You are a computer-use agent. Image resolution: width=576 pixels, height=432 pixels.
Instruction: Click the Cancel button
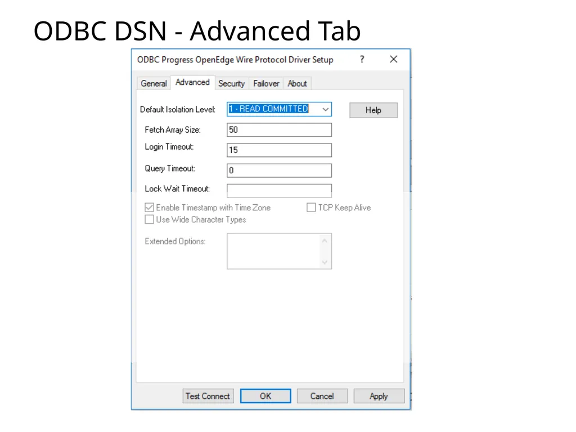click(x=322, y=396)
